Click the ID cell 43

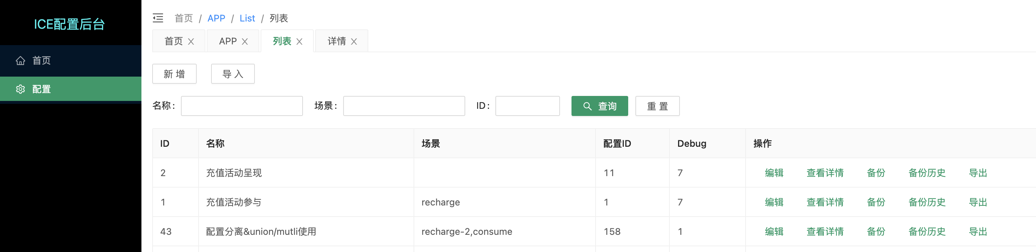pos(175,232)
